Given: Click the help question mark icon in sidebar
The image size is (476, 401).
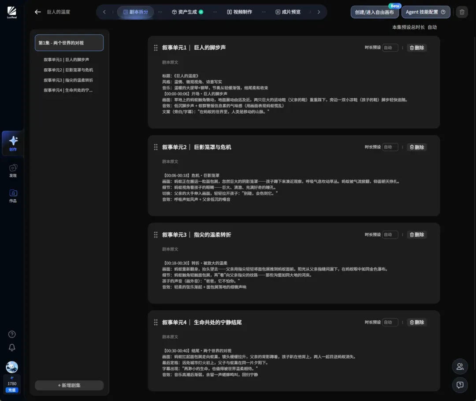Looking at the screenshot, I should point(12,334).
